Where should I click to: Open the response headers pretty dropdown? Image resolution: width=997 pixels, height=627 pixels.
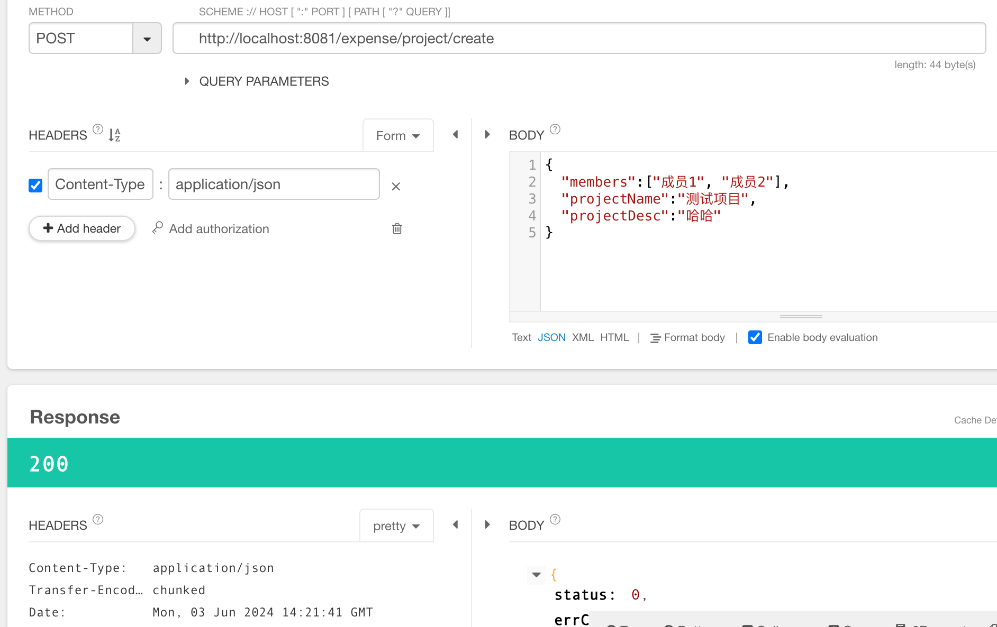396,526
